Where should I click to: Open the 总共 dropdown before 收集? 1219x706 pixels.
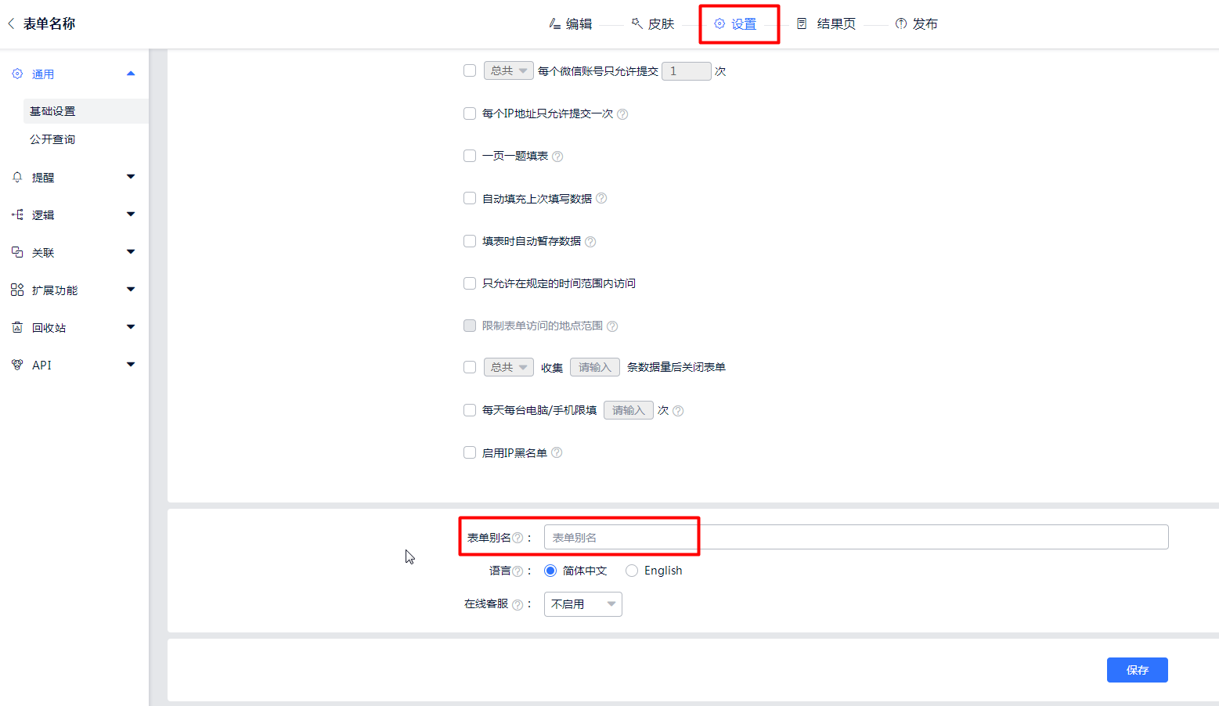[x=508, y=367]
